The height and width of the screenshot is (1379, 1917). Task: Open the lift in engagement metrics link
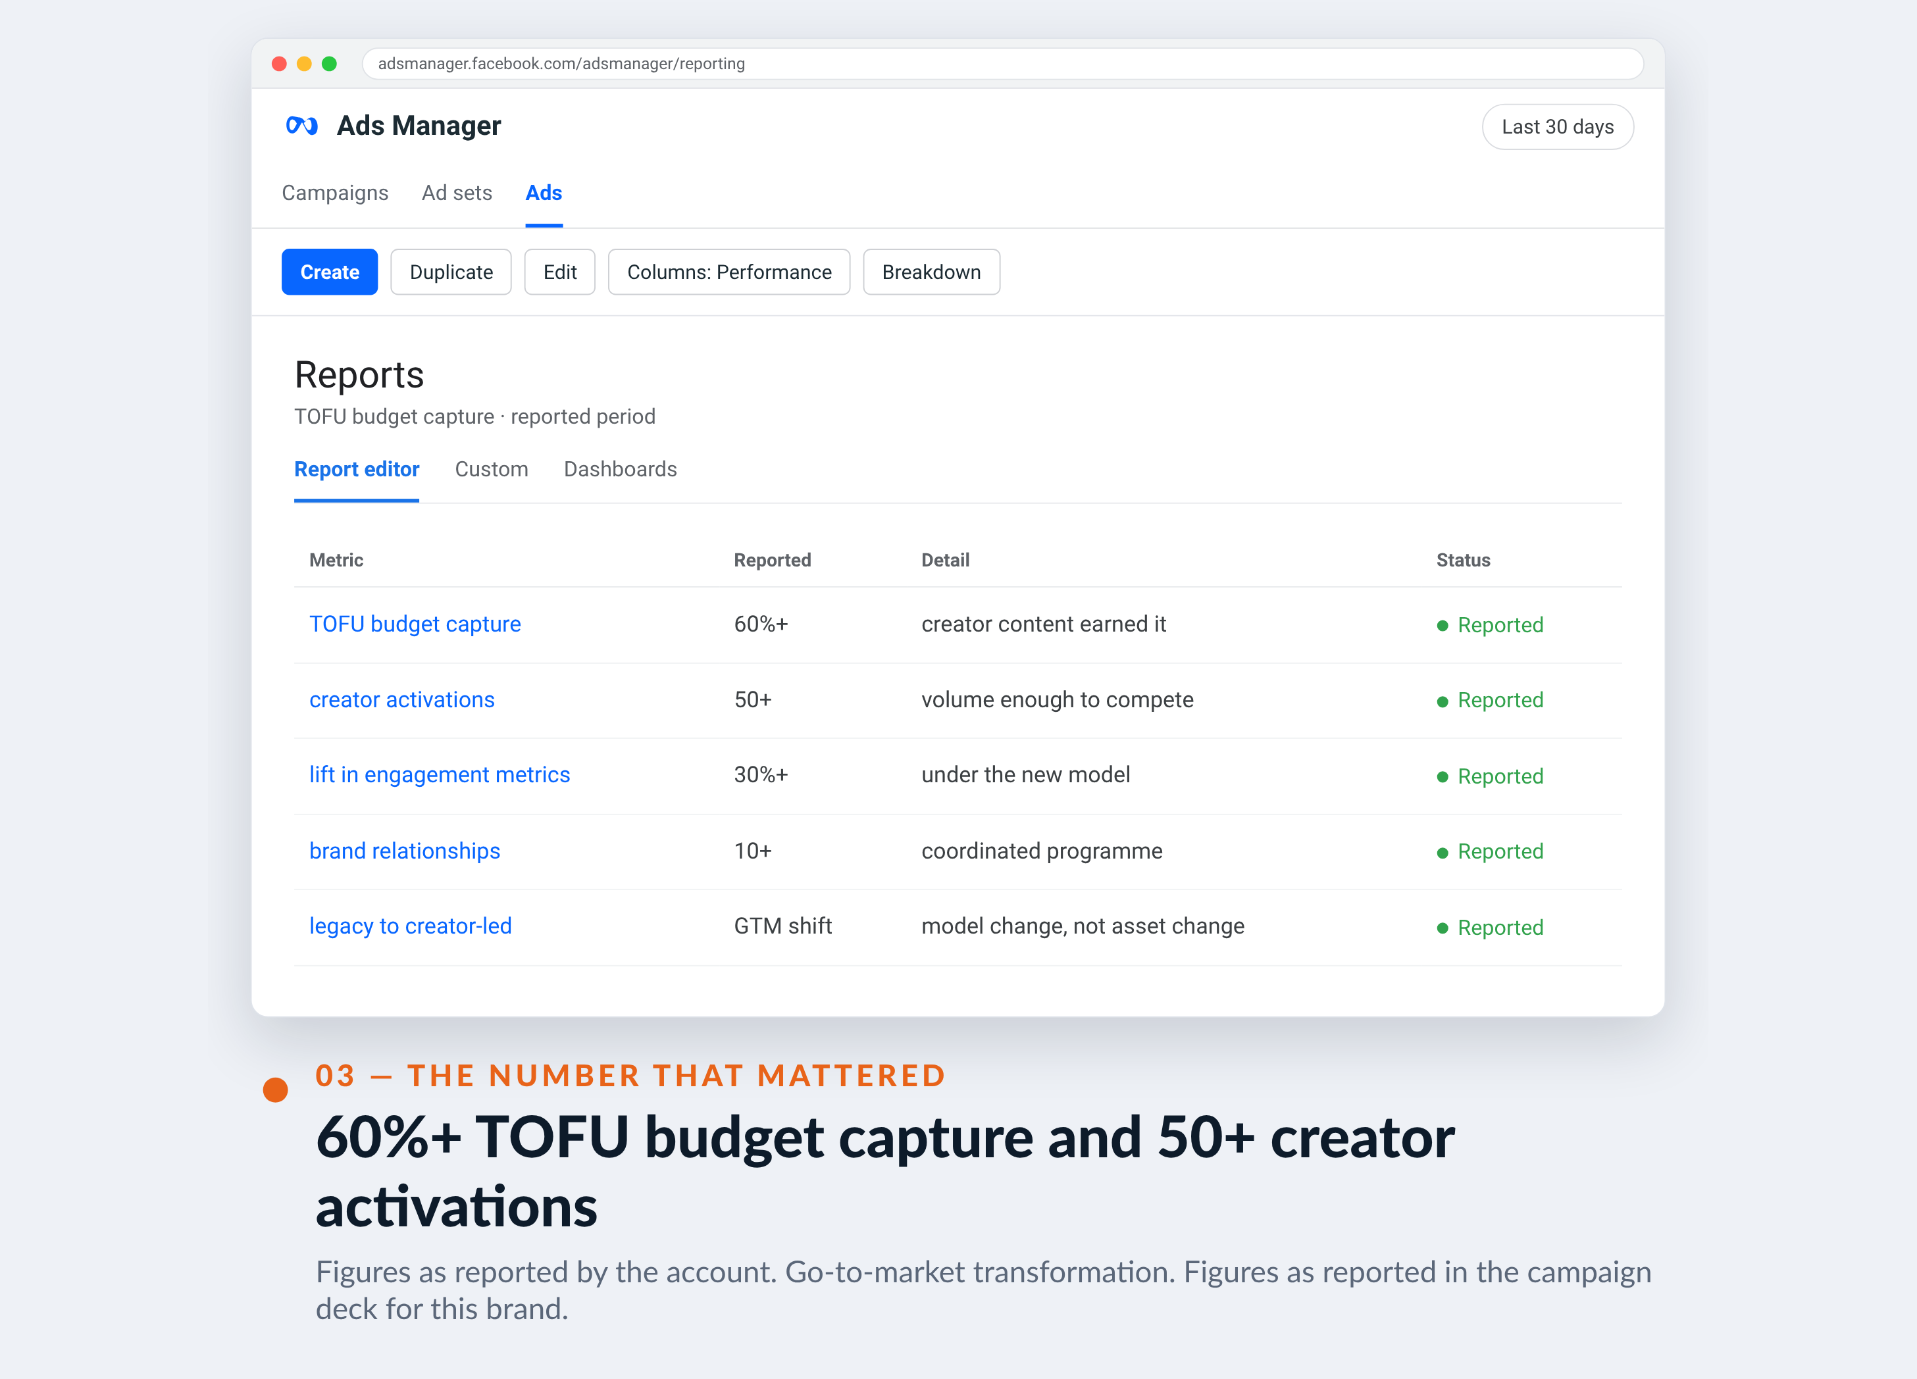tap(440, 775)
